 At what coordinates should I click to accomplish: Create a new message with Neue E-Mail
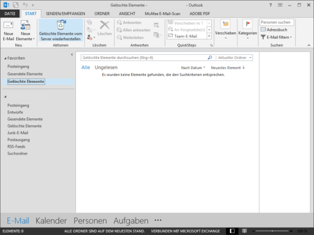[x=8, y=31]
